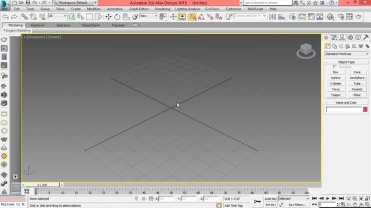Click the object name input field
This screenshot has height=208, width=371.
click(344, 109)
